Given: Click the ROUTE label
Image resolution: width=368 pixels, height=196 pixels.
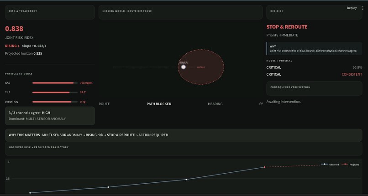Looking at the screenshot, I should (104, 104).
